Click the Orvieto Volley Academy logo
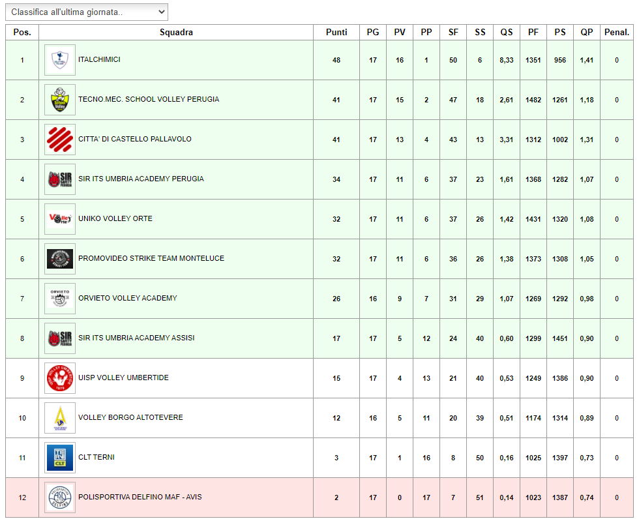Viewport: 639px width, 519px height. point(60,299)
